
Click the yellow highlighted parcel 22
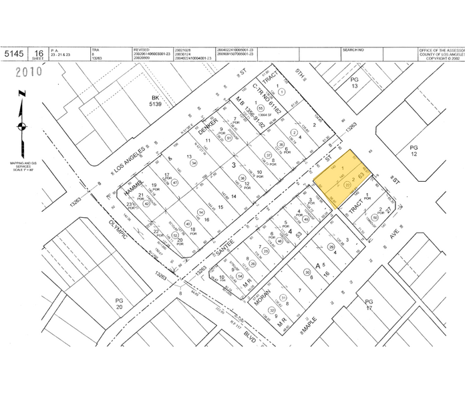pos(343,179)
